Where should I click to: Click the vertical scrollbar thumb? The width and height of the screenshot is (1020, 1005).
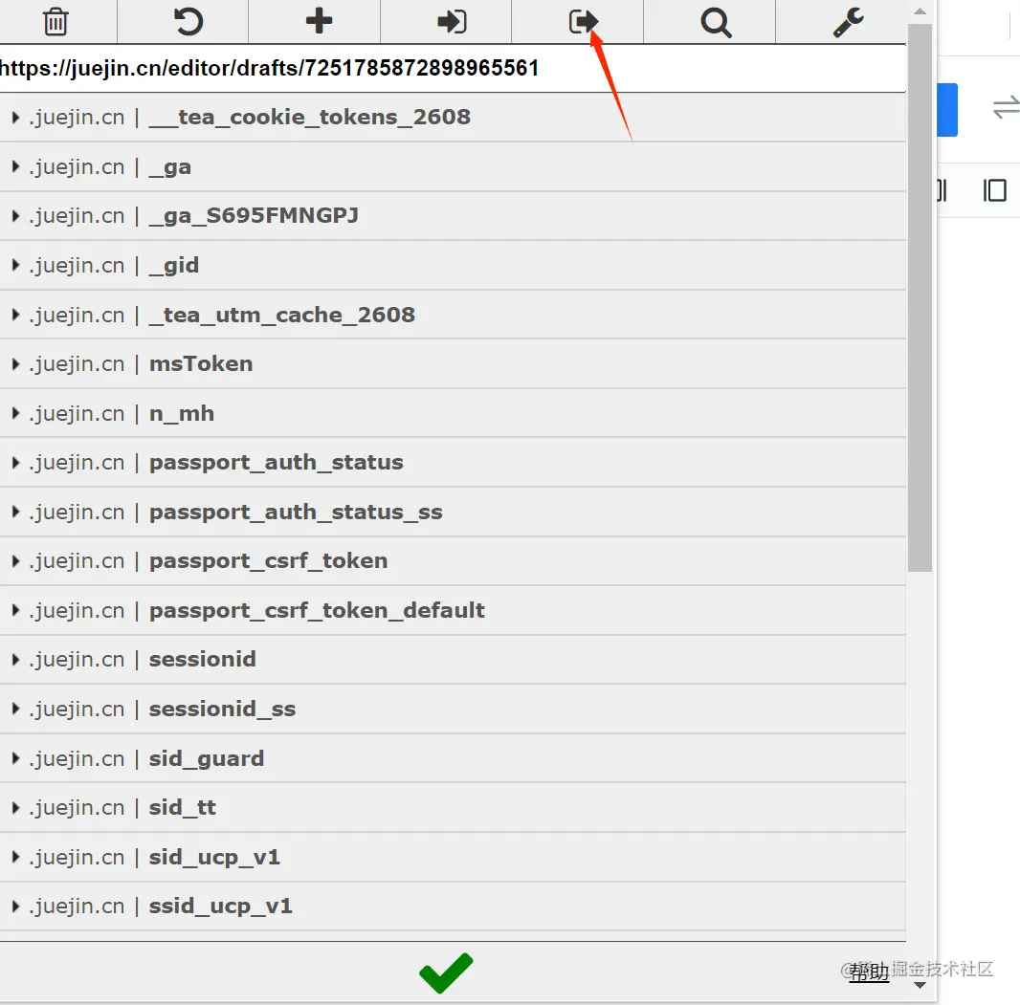point(920,297)
